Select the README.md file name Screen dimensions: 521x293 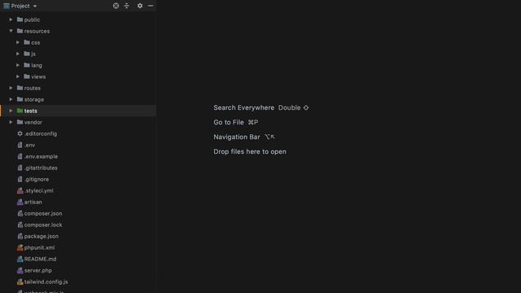click(40, 259)
